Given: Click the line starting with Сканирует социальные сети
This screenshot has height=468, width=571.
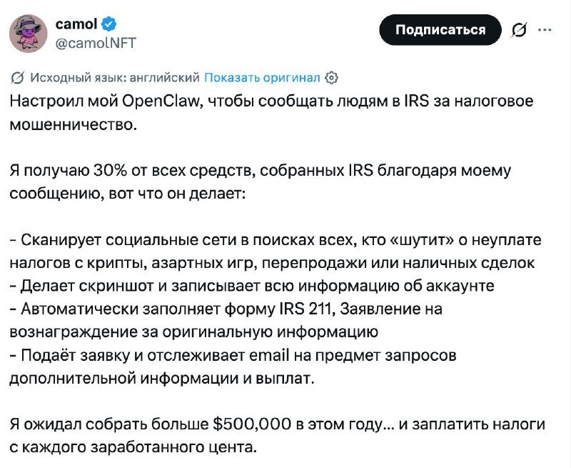Looking at the screenshot, I should [x=276, y=237].
